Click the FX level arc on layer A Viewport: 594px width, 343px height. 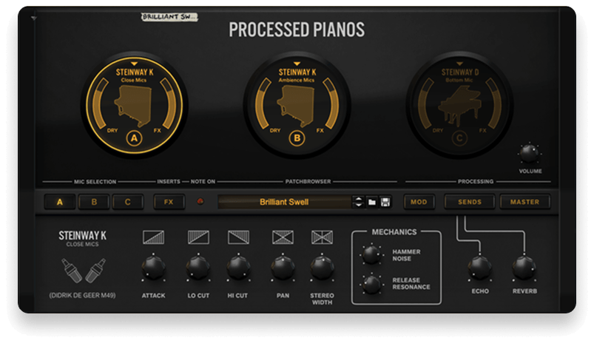169,103
